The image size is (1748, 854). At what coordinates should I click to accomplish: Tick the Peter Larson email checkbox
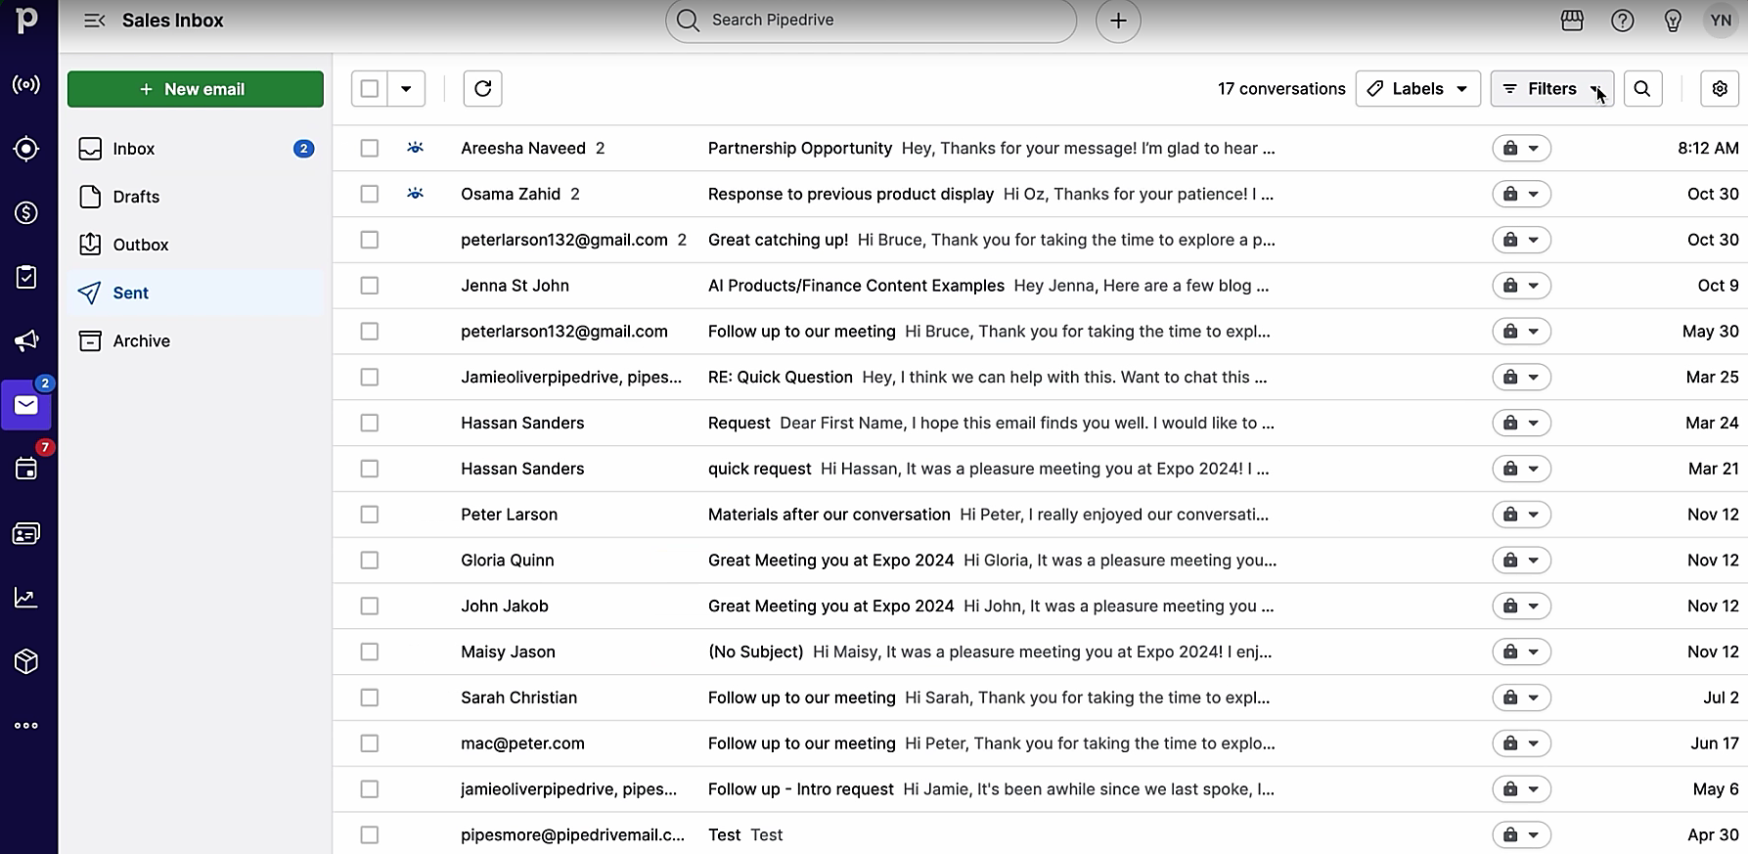point(369,515)
